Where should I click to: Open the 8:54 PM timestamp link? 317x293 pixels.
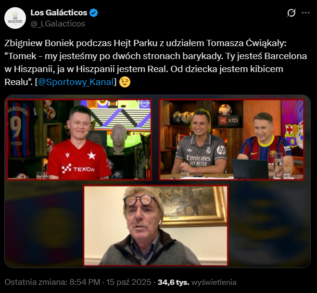[85, 282]
